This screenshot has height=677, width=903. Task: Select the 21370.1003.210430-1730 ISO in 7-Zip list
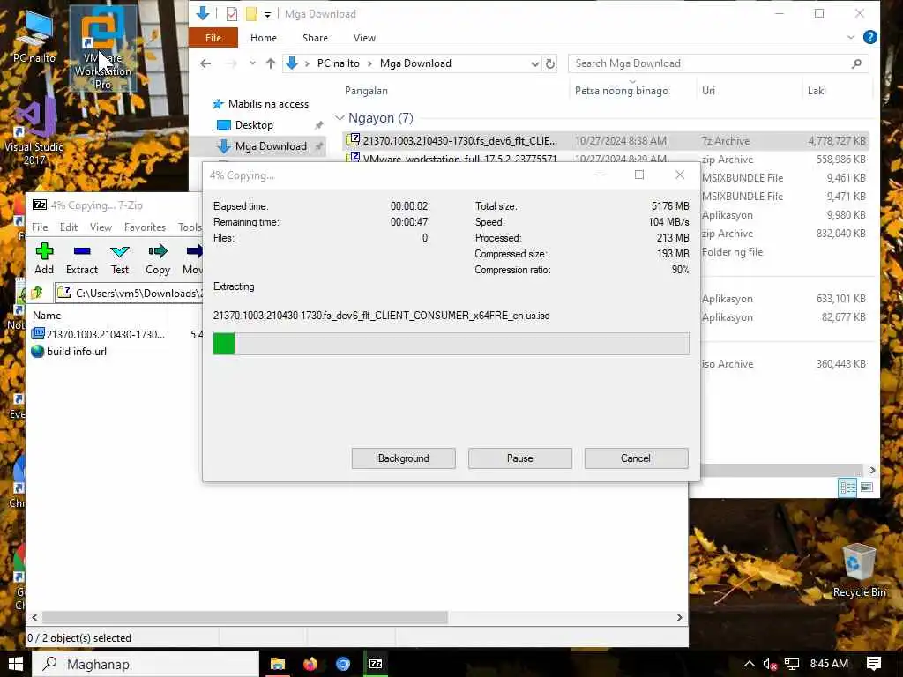(99, 334)
